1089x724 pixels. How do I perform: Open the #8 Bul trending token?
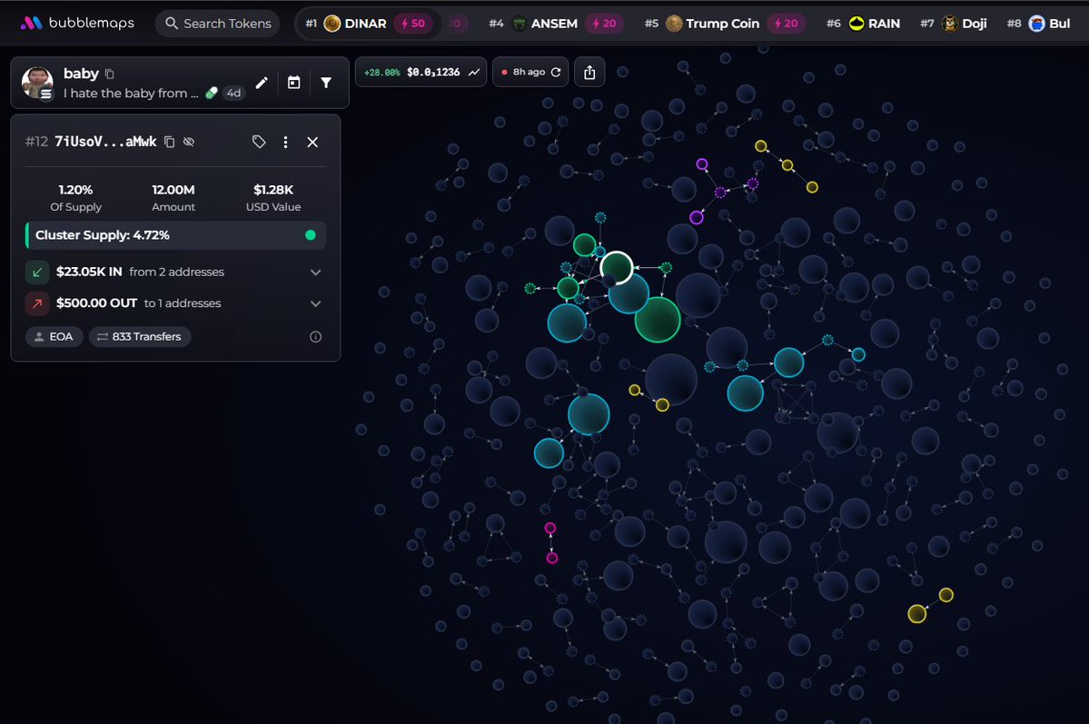click(1038, 24)
